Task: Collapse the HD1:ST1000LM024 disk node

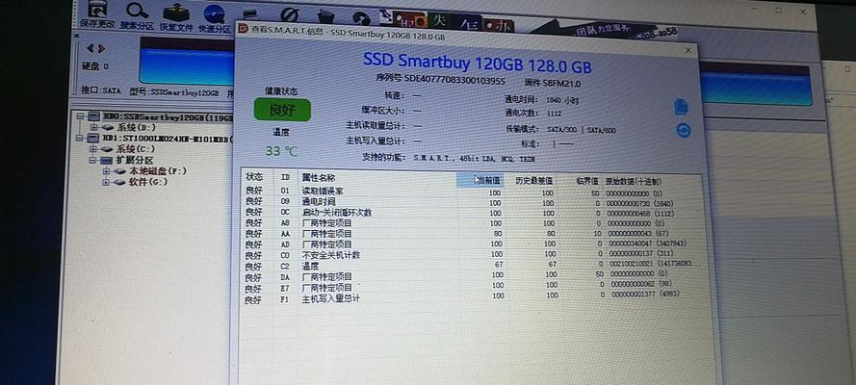Action: [81, 138]
